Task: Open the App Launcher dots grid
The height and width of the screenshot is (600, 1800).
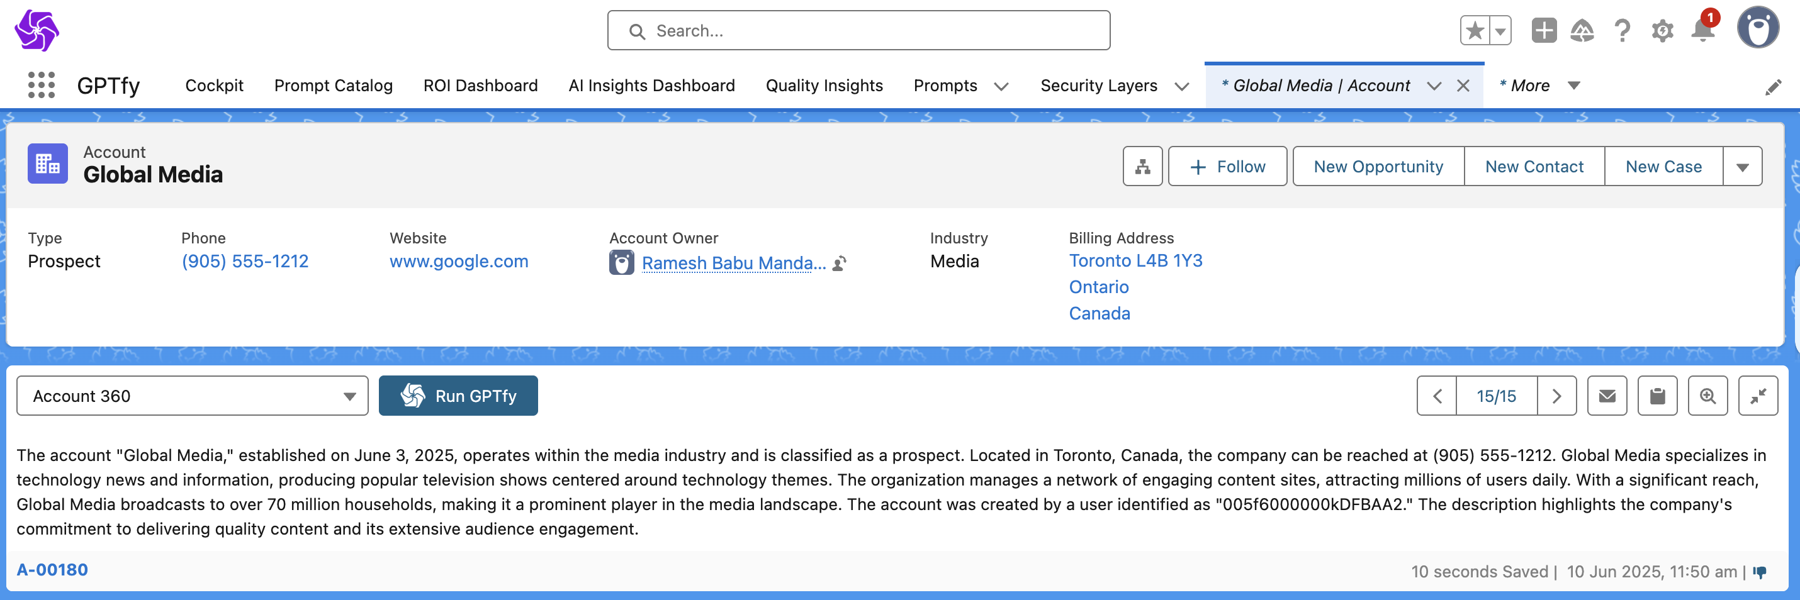Action: pyautogui.click(x=42, y=85)
